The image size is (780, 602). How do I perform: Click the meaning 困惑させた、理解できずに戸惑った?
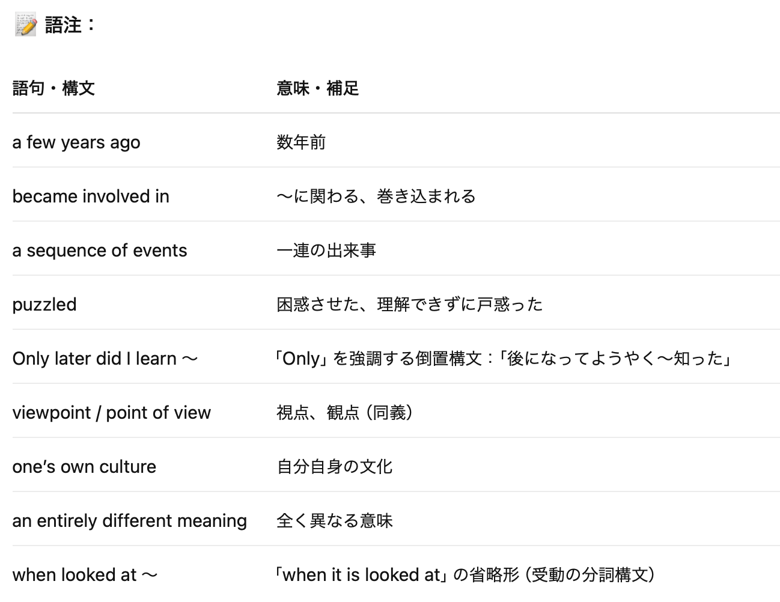[410, 305]
